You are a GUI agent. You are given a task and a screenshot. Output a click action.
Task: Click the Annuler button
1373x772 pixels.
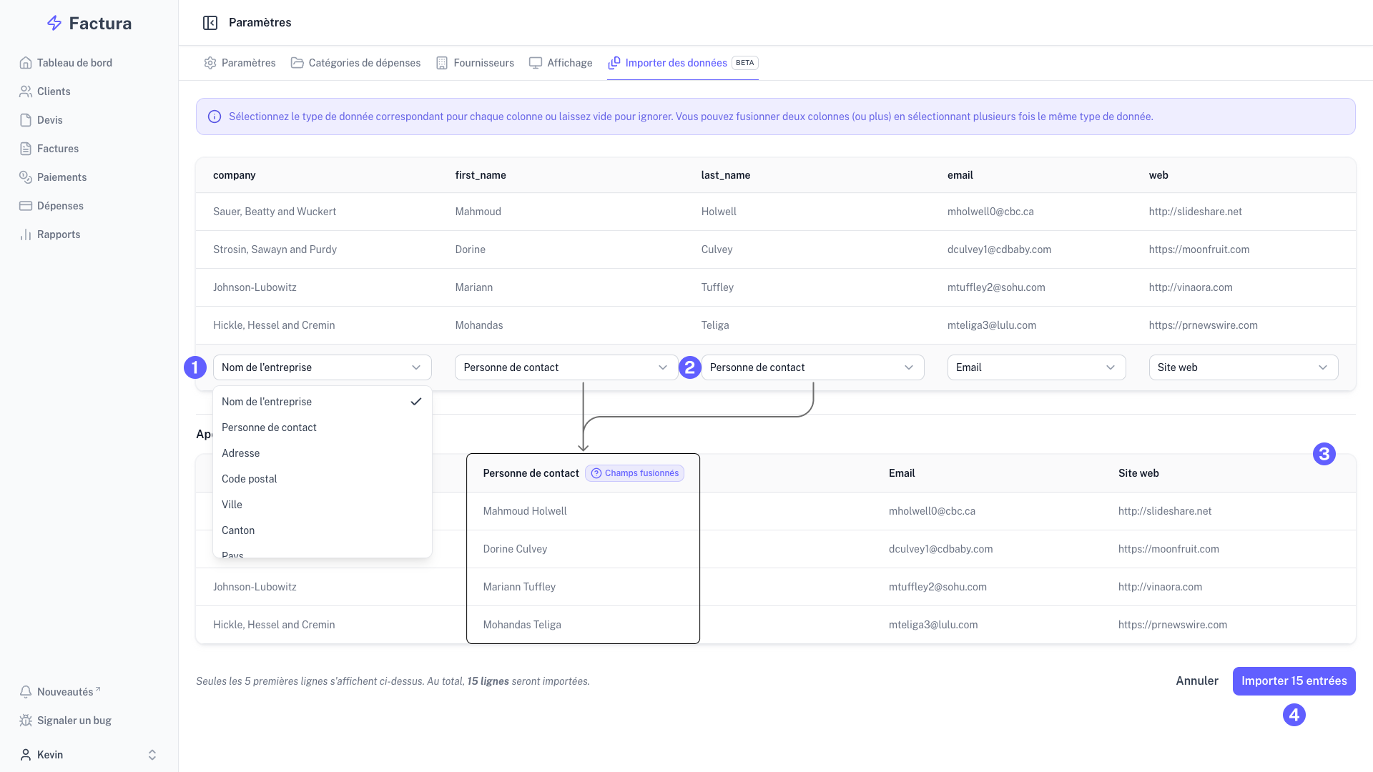click(x=1196, y=681)
